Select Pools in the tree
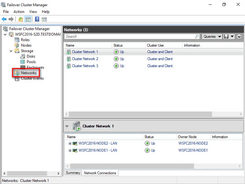The width and height of the screenshot is (245, 184). [31, 62]
